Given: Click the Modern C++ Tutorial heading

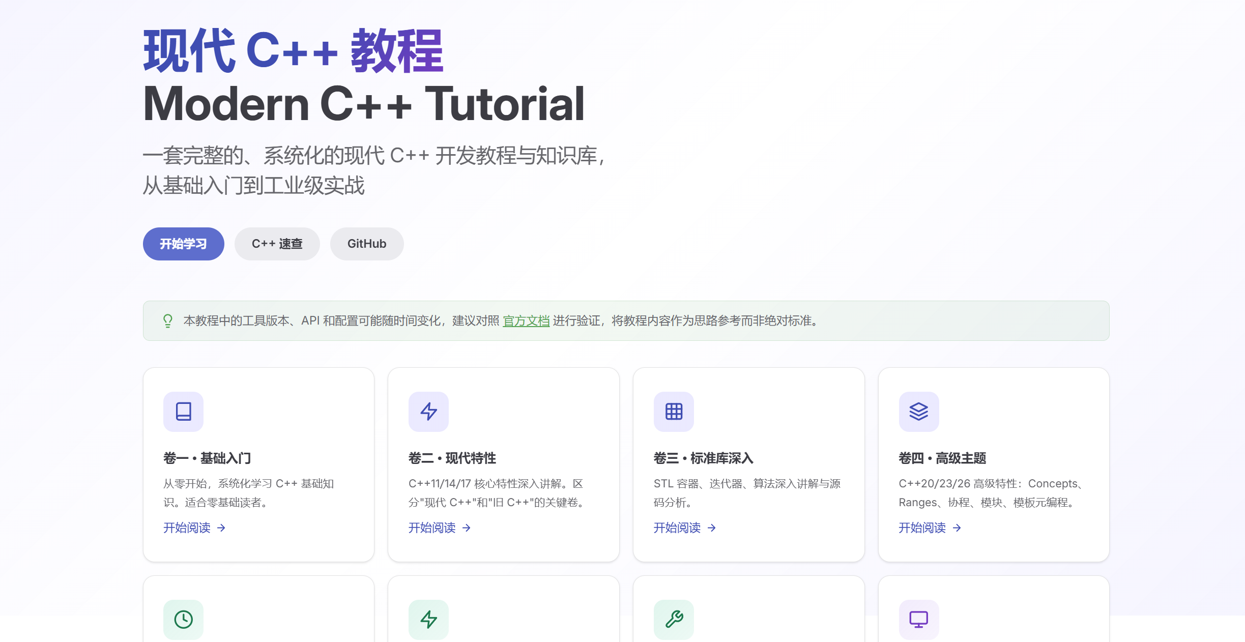Looking at the screenshot, I should (364, 104).
